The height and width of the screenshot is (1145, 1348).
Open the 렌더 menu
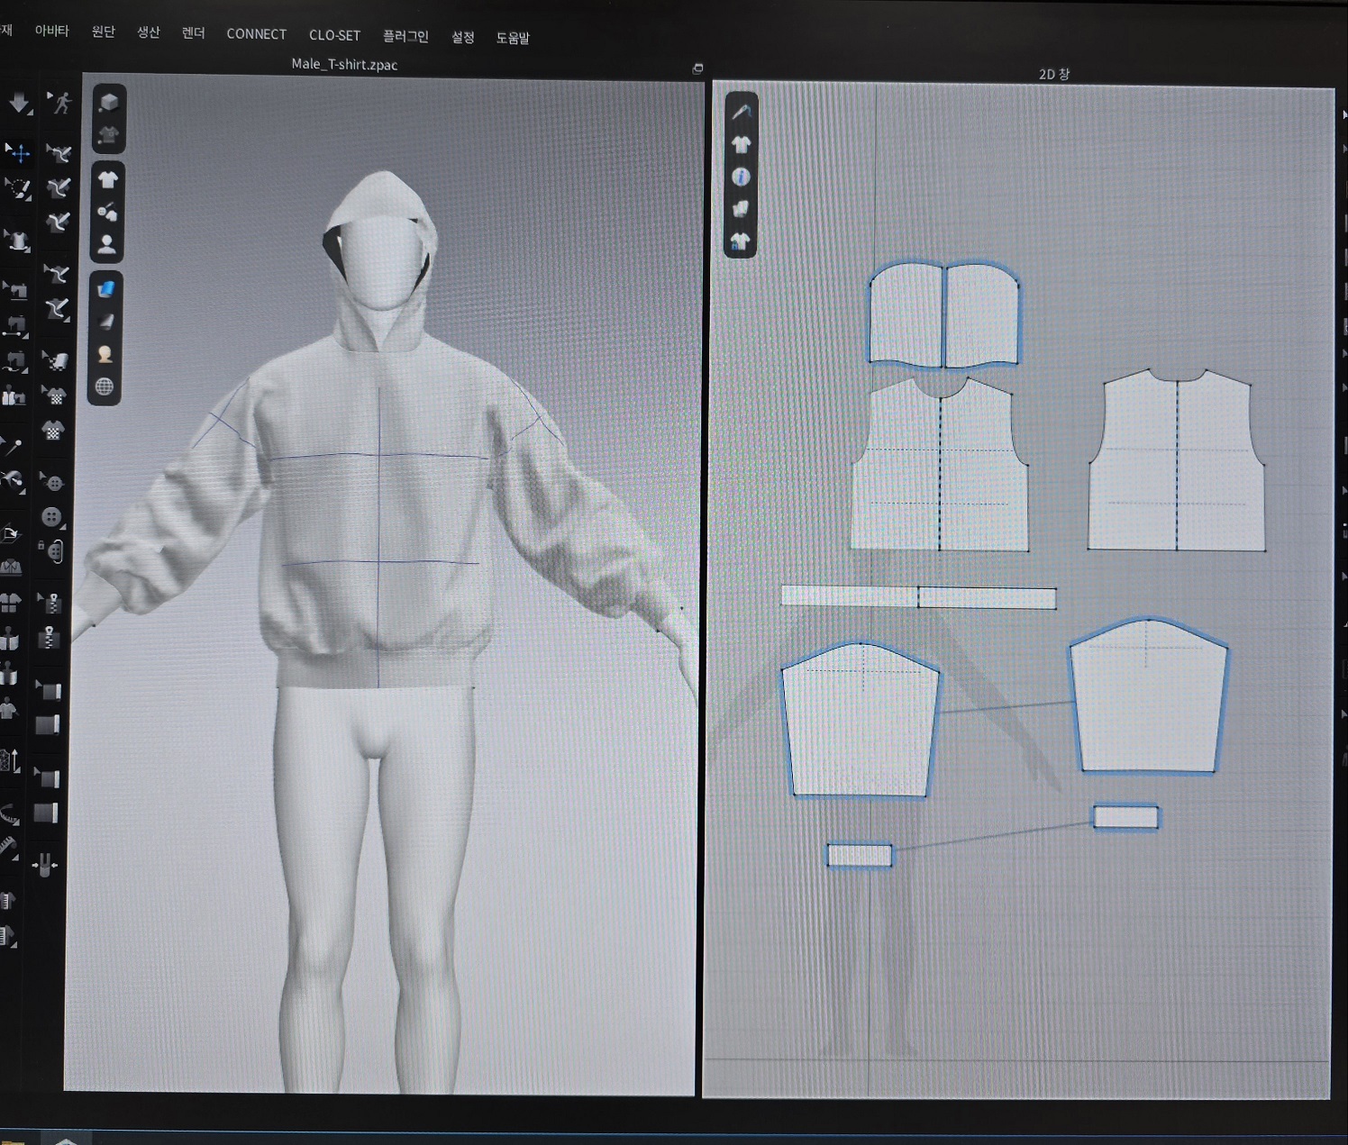click(x=193, y=33)
